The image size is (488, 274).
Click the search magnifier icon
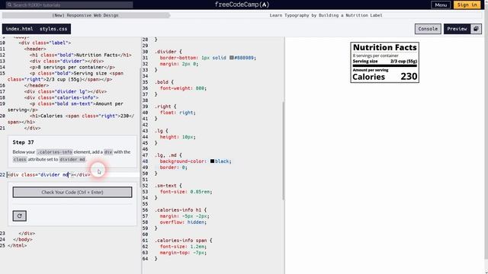click(x=9, y=5)
